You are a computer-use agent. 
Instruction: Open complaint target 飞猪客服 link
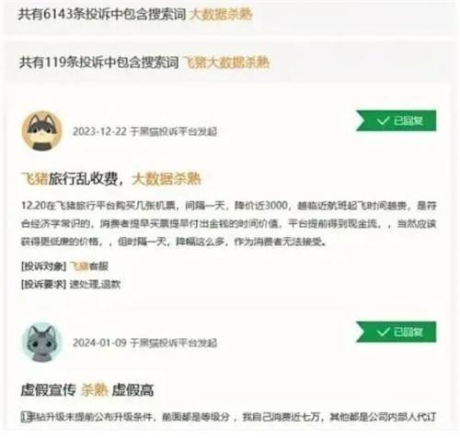[89, 266]
